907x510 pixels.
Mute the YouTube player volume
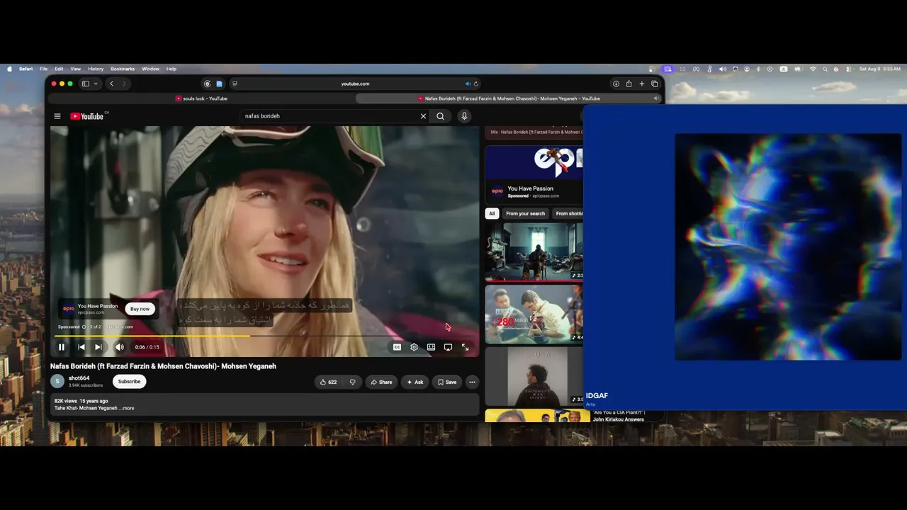pyautogui.click(x=120, y=347)
